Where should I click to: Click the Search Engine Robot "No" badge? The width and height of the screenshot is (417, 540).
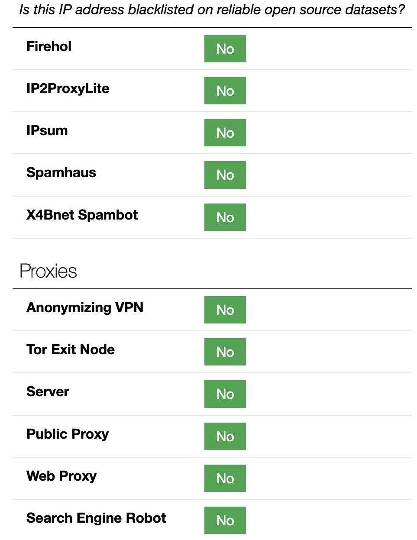pyautogui.click(x=225, y=520)
